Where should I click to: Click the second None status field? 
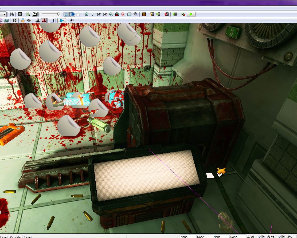205,236
